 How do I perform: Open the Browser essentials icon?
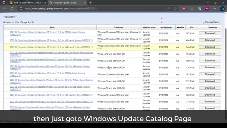199,9
